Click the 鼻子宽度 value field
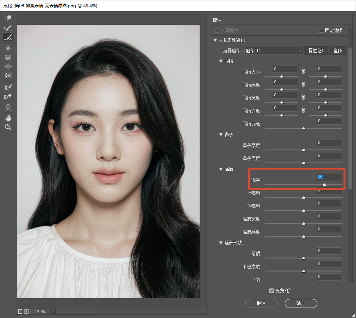 tap(329, 156)
